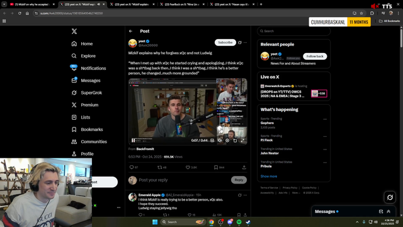Click the X logo in the sidebar
The image size is (403, 227).
[74, 31]
